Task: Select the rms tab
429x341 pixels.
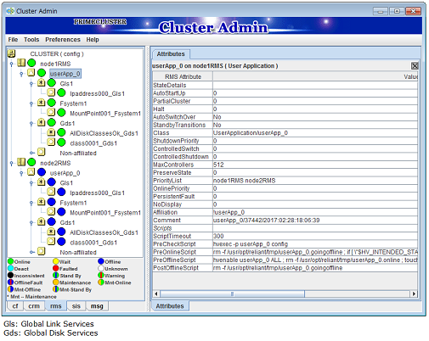Action: [x=56, y=306]
